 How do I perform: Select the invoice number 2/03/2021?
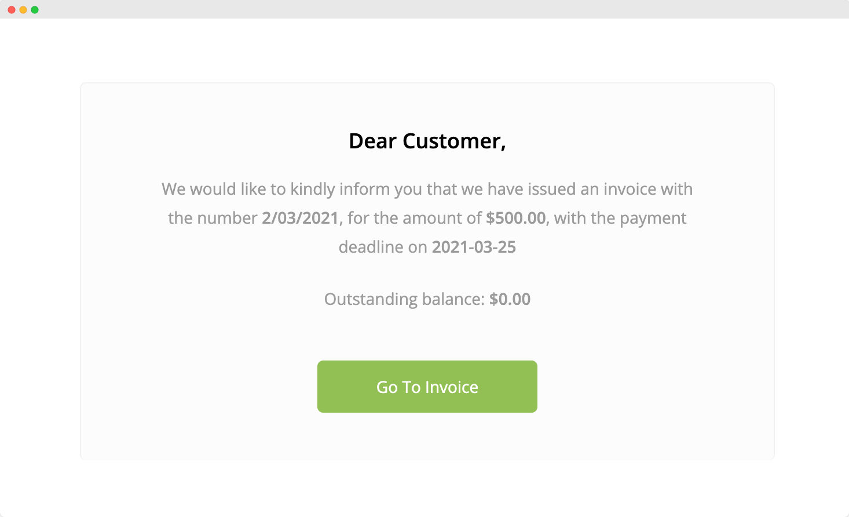point(300,218)
